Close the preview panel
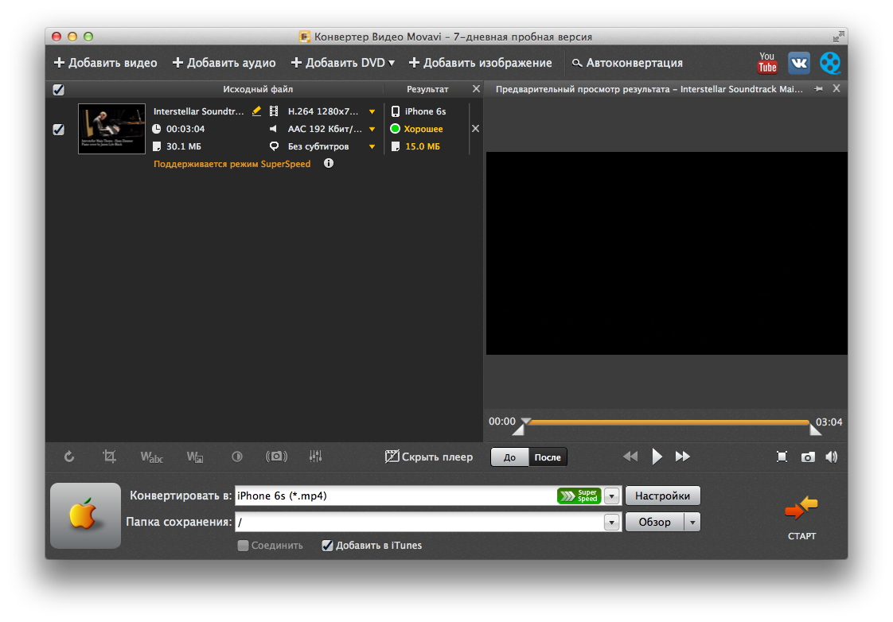The image size is (893, 622). (836, 88)
